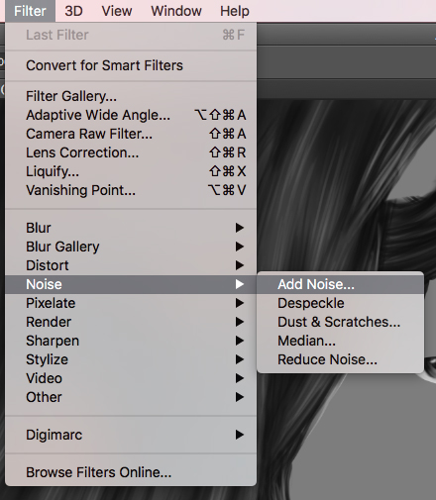
Task: Choose Despeckle in the Noise submenu
Action: (340, 303)
